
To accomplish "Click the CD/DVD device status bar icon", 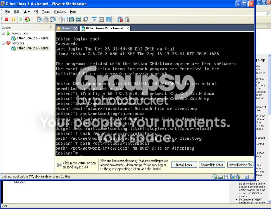I will (215, 177).
